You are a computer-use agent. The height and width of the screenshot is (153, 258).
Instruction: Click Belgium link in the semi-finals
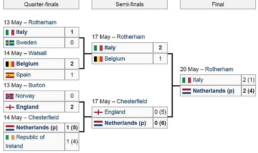115,59
